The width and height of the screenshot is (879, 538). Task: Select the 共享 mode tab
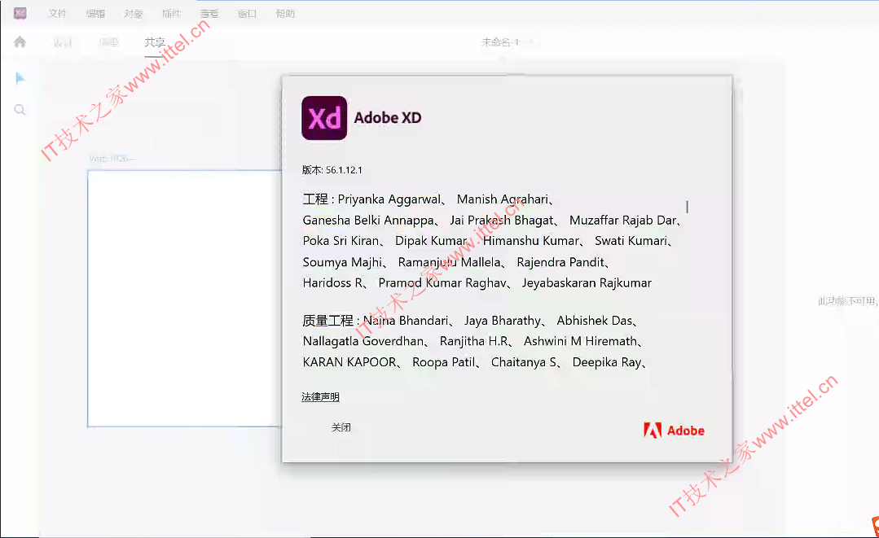click(x=155, y=42)
